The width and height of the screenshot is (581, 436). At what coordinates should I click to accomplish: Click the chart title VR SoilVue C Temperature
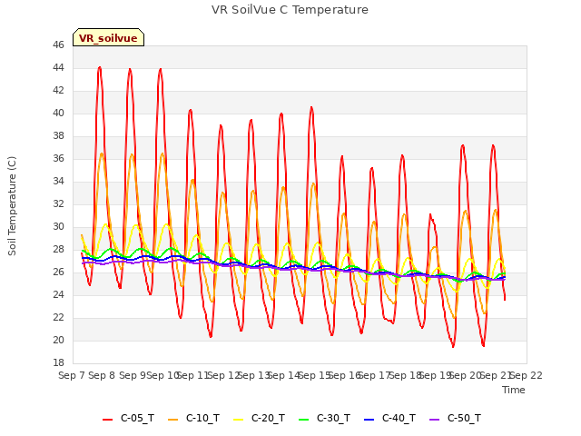(x=290, y=10)
